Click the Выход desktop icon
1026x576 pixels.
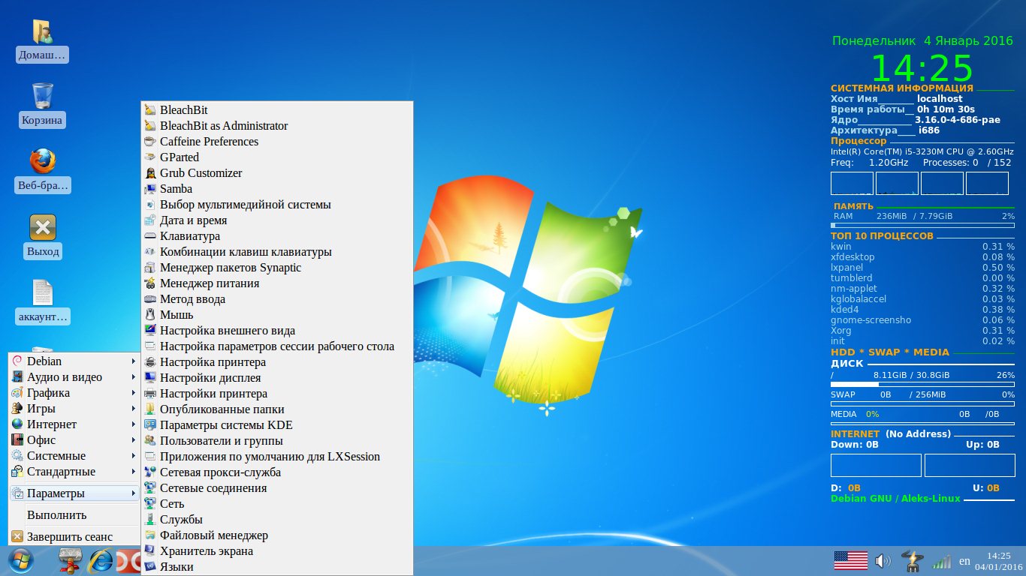coord(43,236)
